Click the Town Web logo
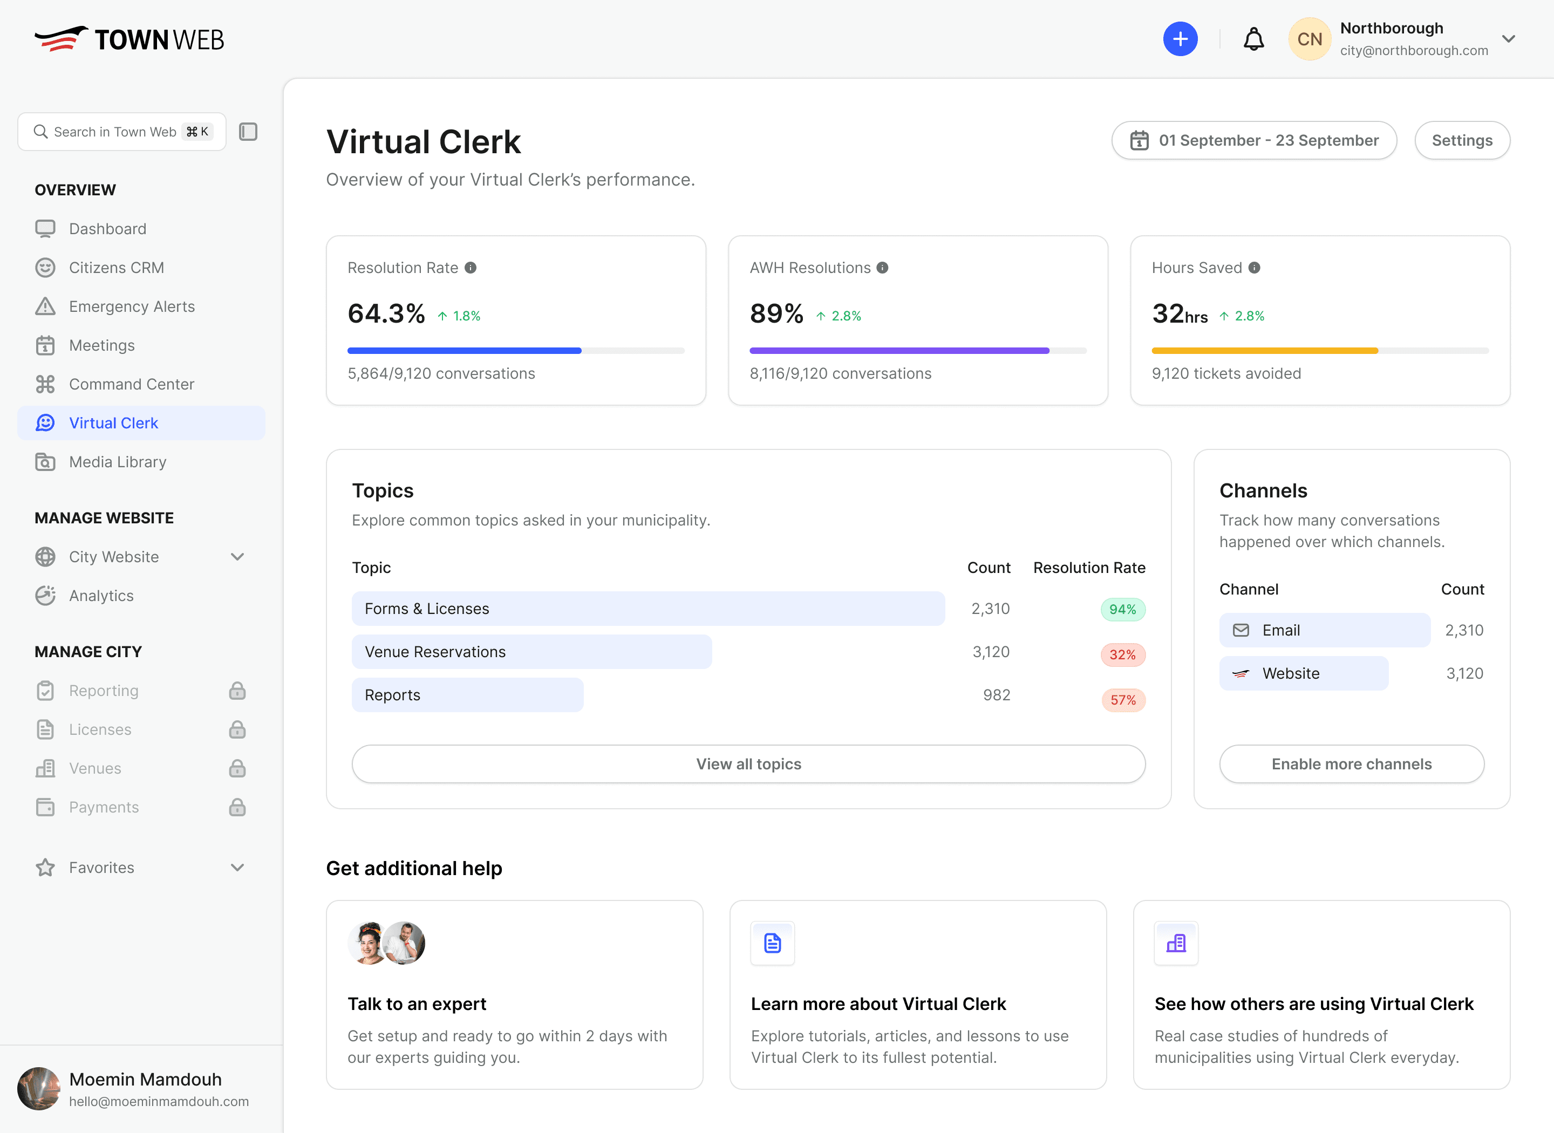Screen dimensions: 1554x1133 pyautogui.click(x=129, y=39)
